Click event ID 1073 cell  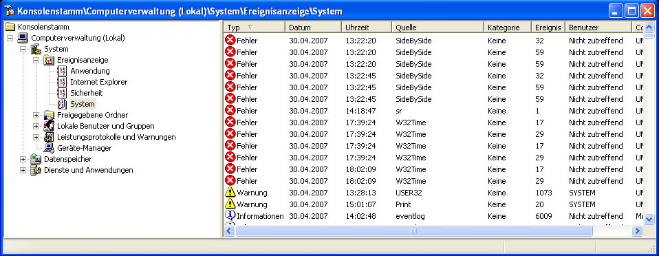[544, 193]
